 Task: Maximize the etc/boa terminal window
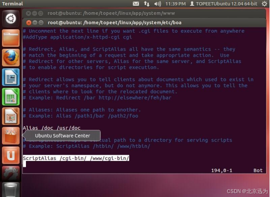(41, 22)
